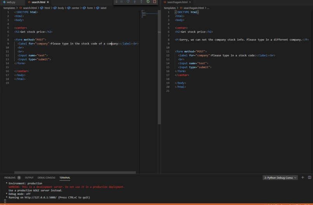Screen dimensions: 313x205
Task: Split the terminal with the split icon
Action: (x=310, y=177)
